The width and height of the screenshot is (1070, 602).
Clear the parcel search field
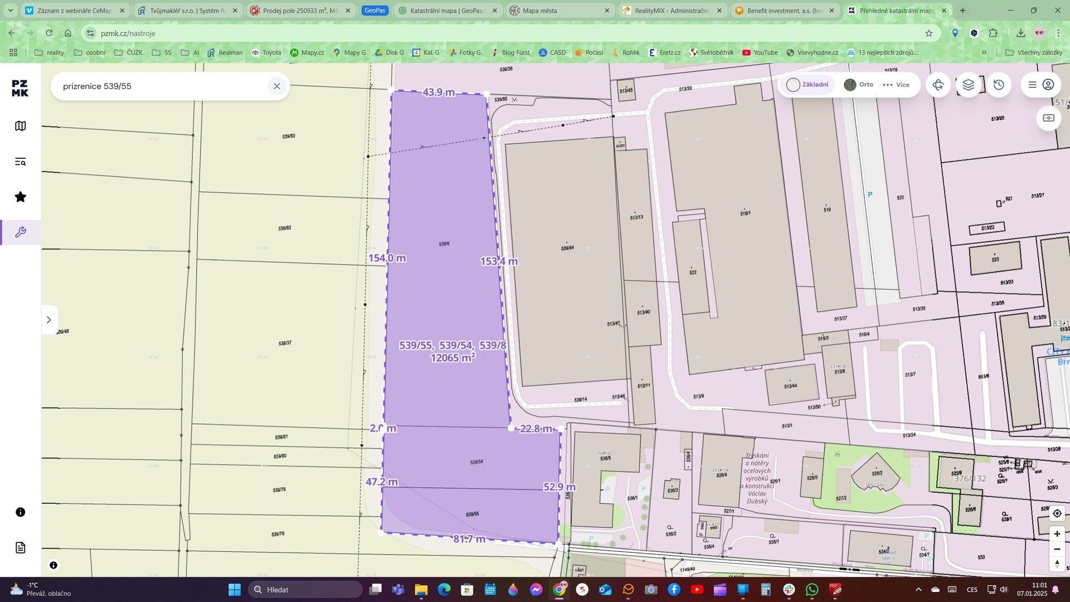point(276,86)
